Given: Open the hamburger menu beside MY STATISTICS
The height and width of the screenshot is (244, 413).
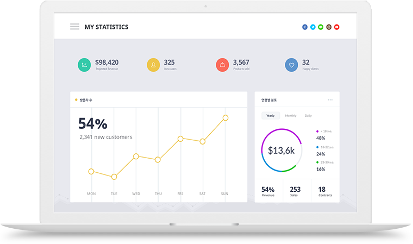Looking at the screenshot, I should pyautogui.click(x=74, y=27).
